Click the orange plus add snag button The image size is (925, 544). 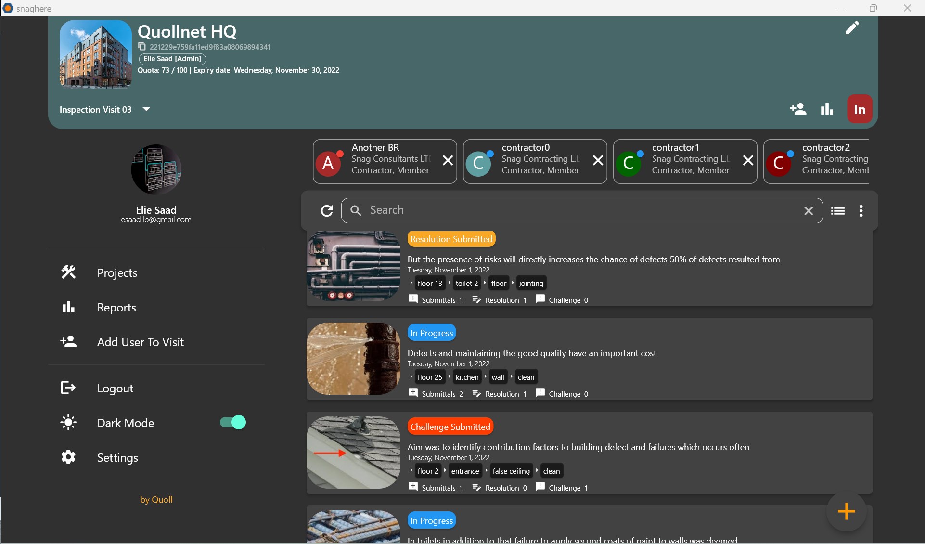click(x=846, y=511)
